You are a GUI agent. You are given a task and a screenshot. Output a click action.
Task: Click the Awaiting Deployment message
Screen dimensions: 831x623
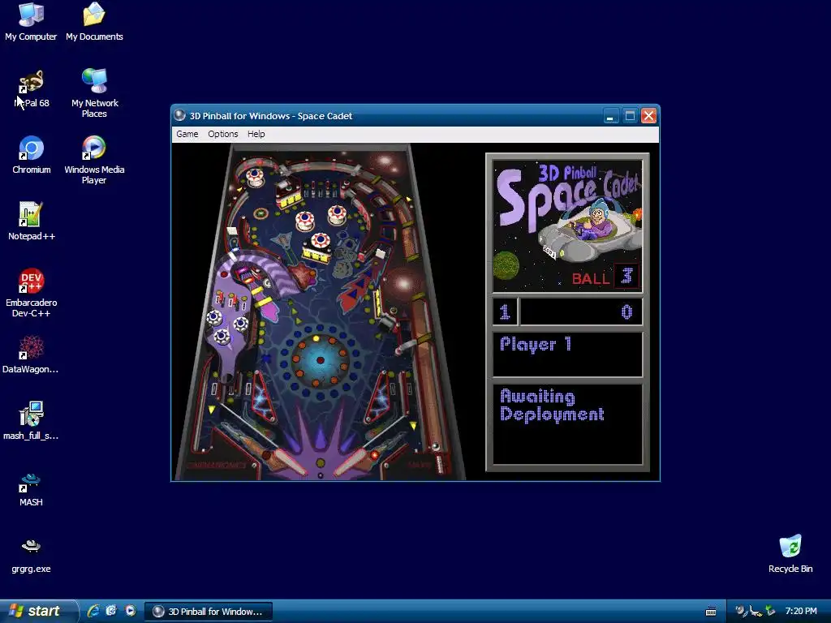click(552, 405)
